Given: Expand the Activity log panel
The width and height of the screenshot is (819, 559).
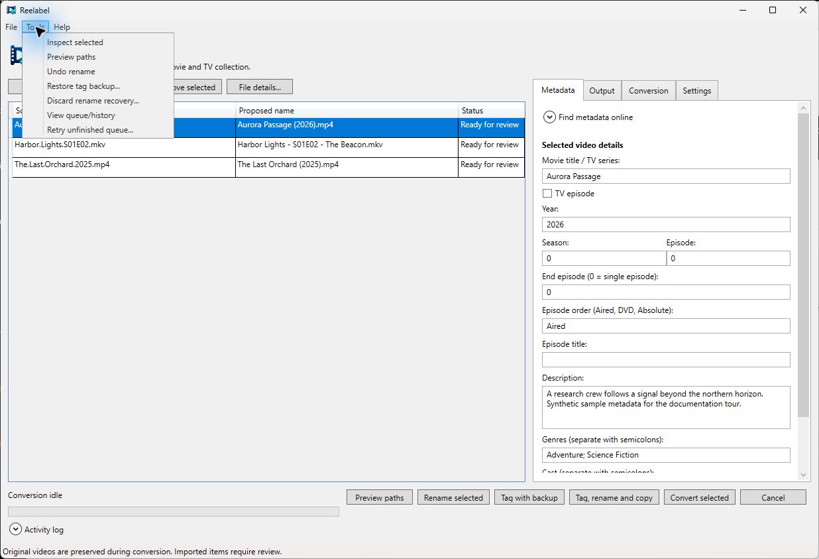Looking at the screenshot, I should click(x=15, y=529).
